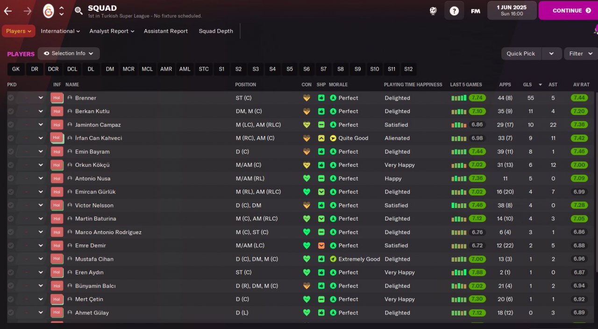
Task: Click Orkun Kökçü's Hol status badge
Action: coord(57,165)
